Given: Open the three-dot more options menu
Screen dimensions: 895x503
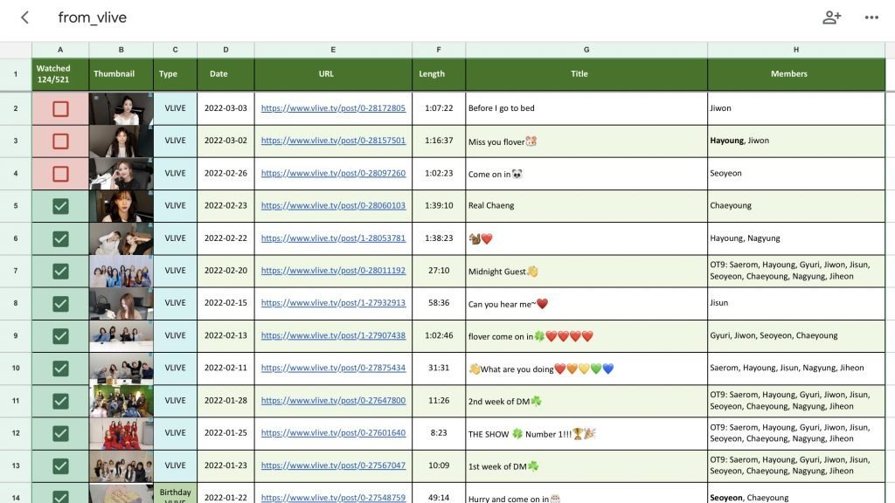Looking at the screenshot, I should pos(871,17).
